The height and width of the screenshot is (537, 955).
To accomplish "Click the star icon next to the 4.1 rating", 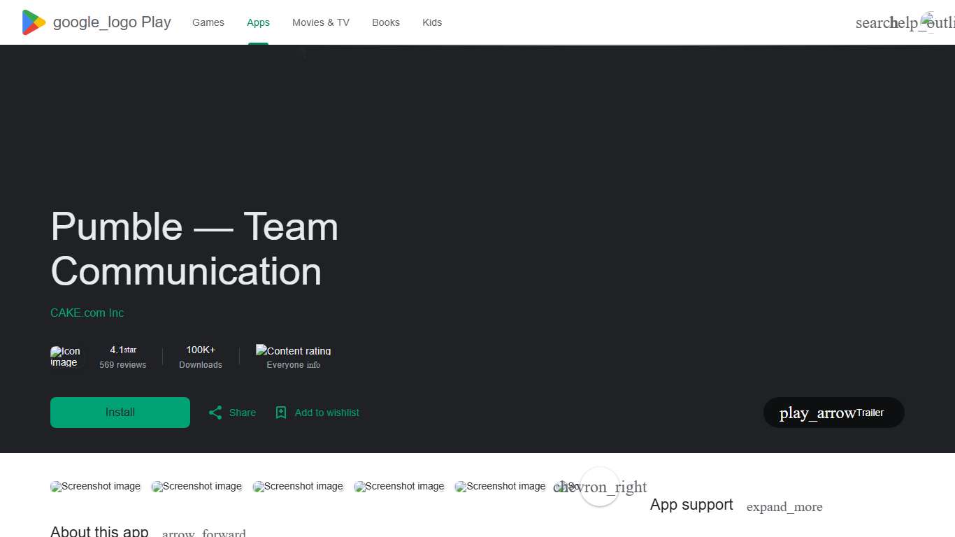I will coord(131,350).
